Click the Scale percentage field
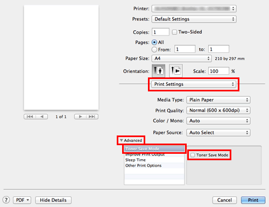The image size is (269, 207). point(218,71)
